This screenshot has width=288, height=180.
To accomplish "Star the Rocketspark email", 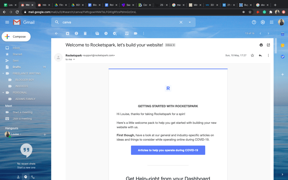I will point(252,55).
